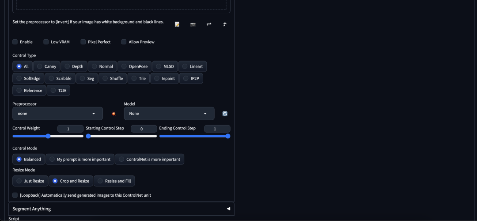Click the mirror webcam swap-arrows icon
Image resolution: width=477 pixels, height=221 pixels.
coord(208,24)
